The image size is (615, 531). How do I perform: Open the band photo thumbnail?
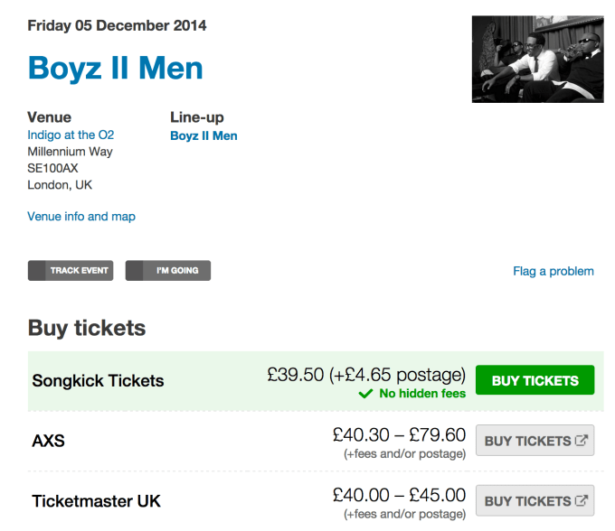click(x=537, y=59)
